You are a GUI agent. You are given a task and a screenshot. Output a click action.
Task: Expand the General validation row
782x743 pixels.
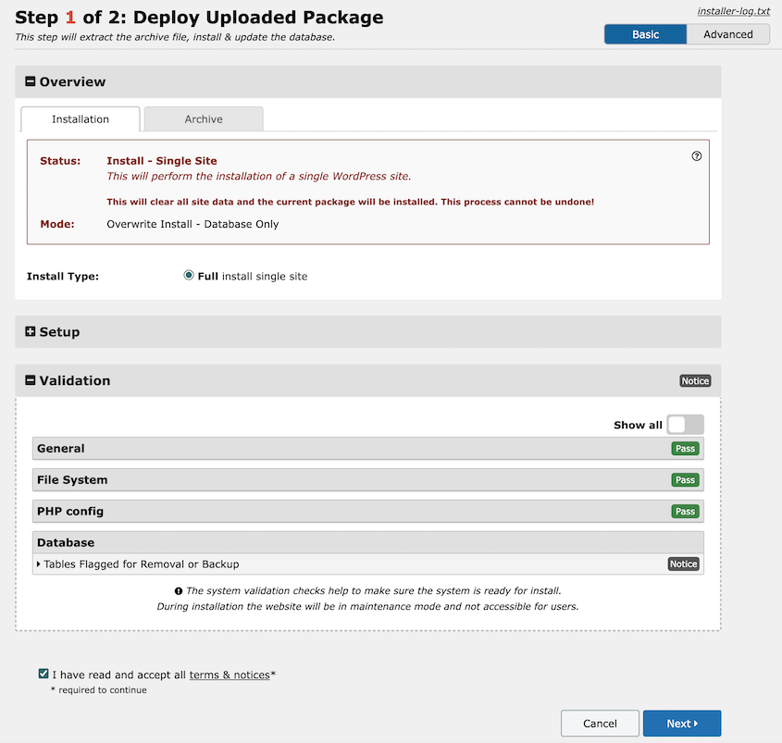coord(368,448)
